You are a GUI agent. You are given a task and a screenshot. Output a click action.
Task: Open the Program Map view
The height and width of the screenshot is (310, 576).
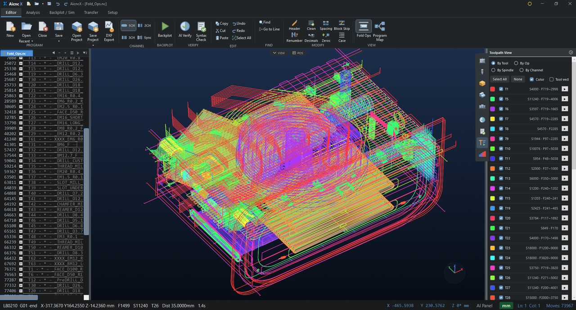pos(380,31)
